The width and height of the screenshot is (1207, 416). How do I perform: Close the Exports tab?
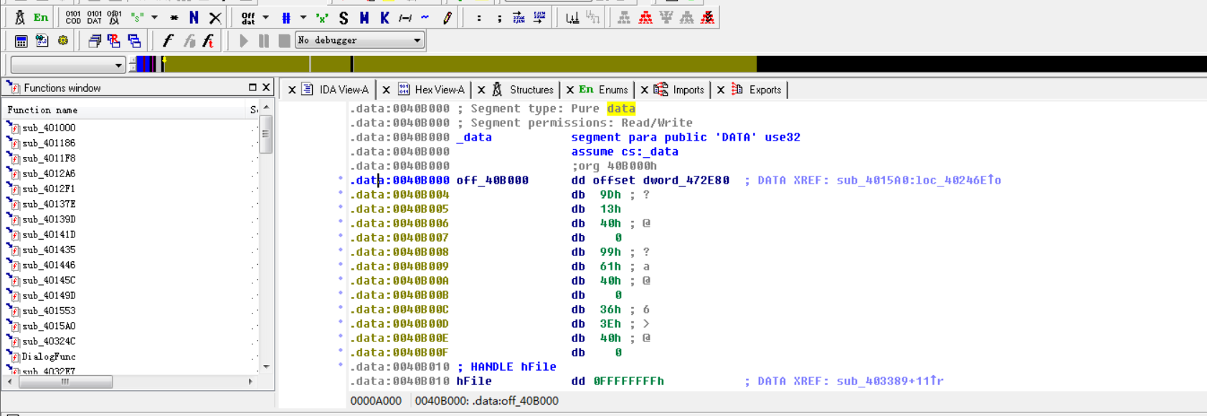coord(721,90)
